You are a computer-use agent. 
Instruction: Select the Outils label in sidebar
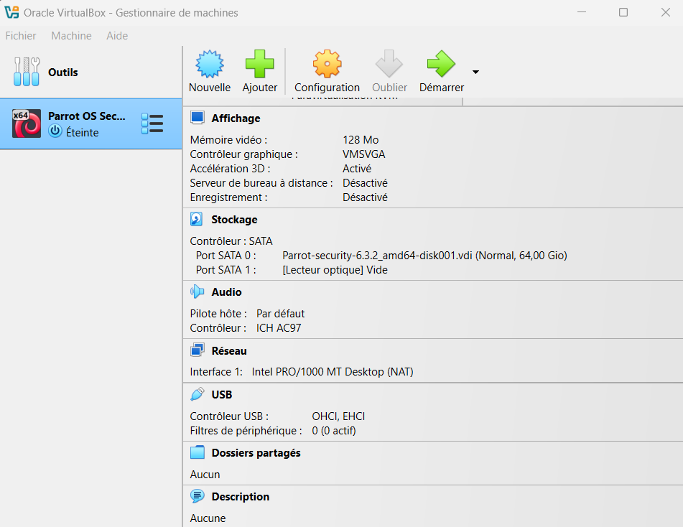(x=63, y=73)
